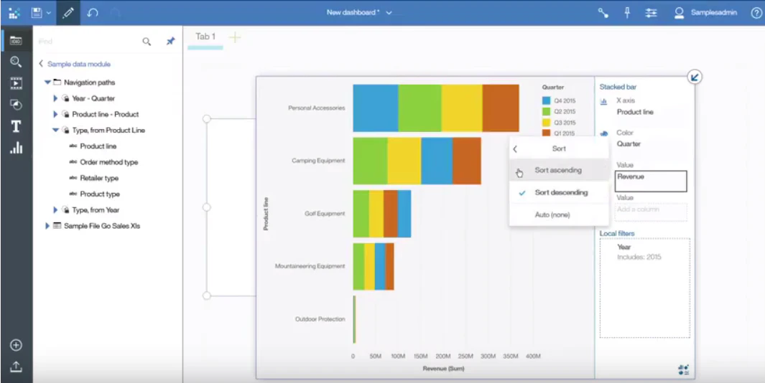Open the Year local filter
The image size is (765, 383).
pyautogui.click(x=639, y=252)
